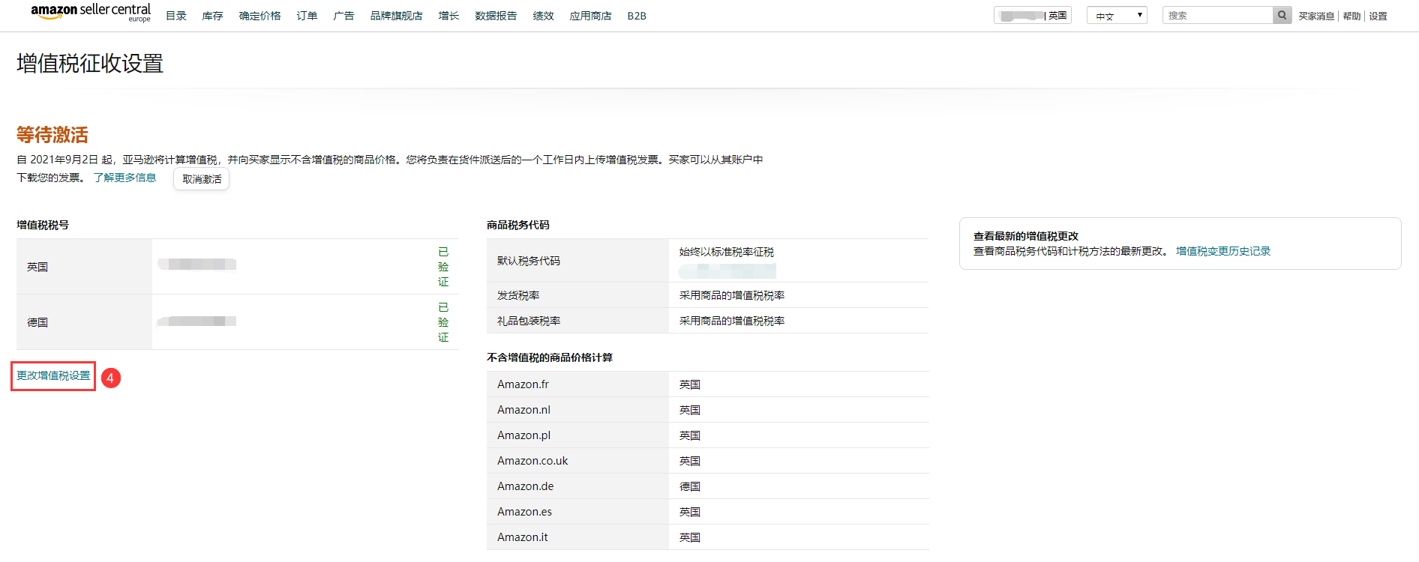Go to 买家消息 in the header
Image resolution: width=1419 pixels, height=562 pixels.
point(1316,16)
